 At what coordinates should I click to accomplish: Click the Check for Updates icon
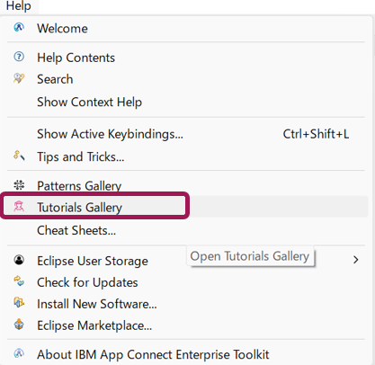[x=19, y=281]
